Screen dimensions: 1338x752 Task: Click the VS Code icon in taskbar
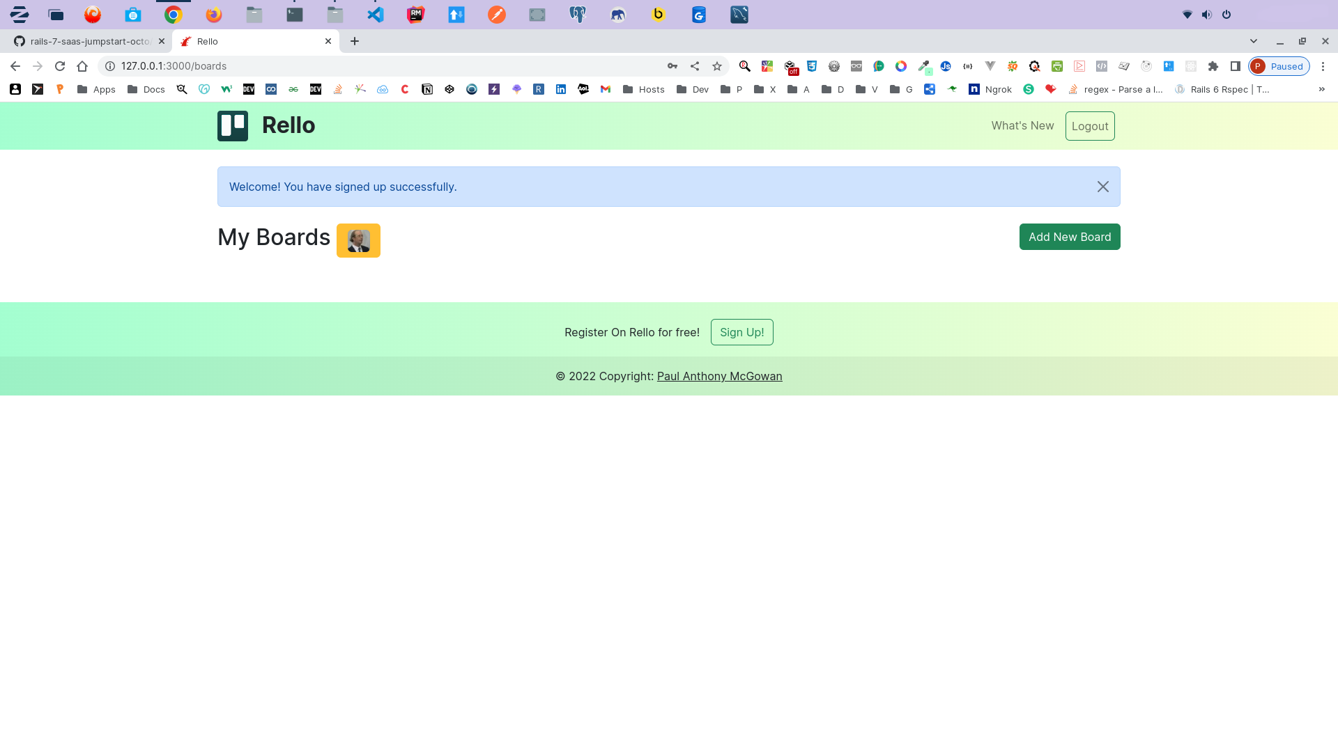tap(375, 15)
